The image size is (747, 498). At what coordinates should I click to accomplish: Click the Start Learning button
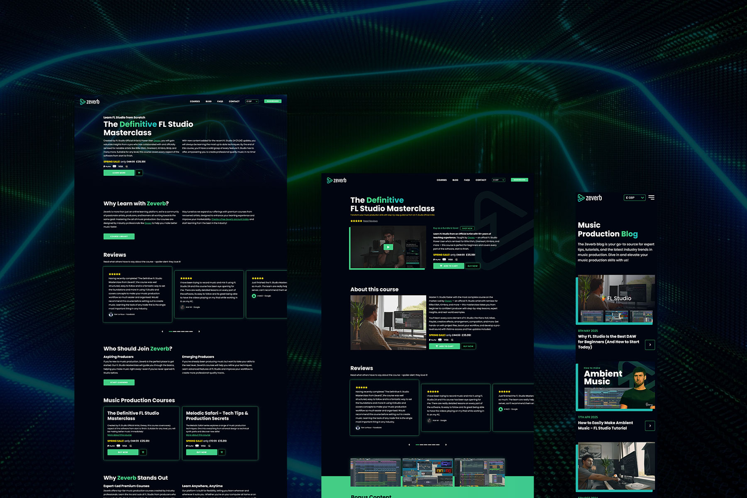(x=119, y=382)
